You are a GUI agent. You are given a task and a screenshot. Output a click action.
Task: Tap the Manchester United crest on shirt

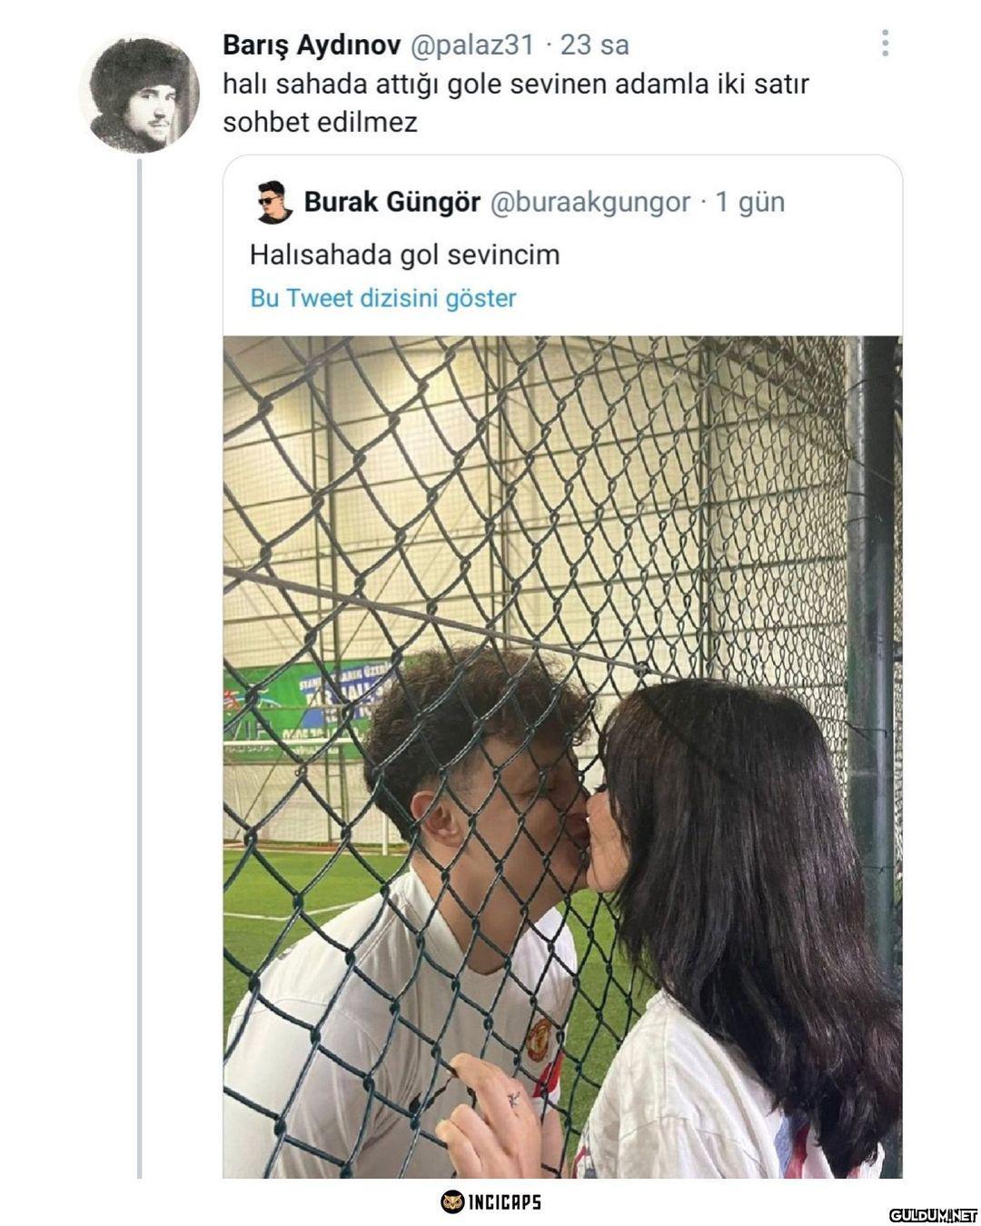[539, 1038]
